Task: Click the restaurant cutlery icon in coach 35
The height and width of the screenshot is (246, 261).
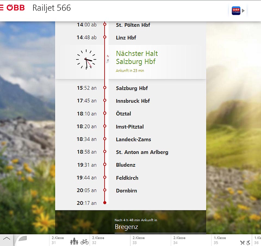Action: 243,242
